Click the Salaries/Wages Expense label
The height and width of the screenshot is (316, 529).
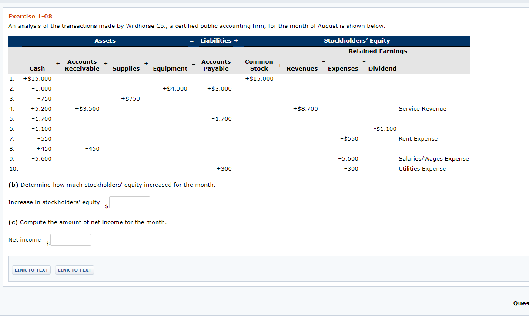pyautogui.click(x=434, y=159)
